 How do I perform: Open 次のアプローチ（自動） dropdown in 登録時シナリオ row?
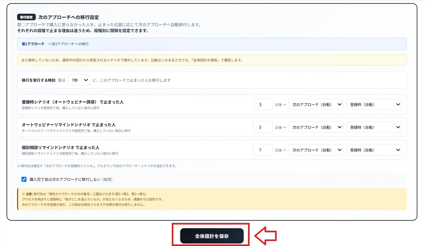316,104
